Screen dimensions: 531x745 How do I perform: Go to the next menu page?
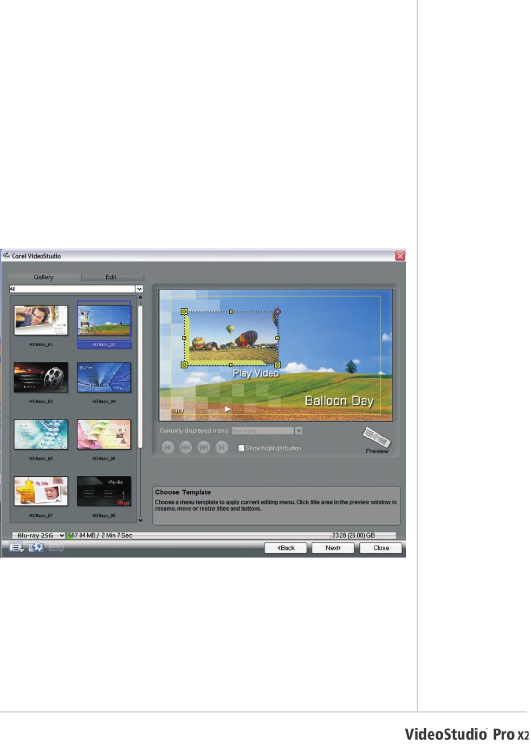click(204, 448)
